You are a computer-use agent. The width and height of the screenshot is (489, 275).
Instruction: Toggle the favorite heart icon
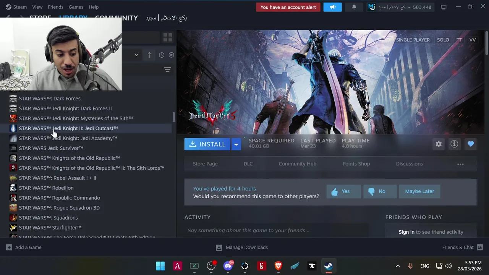[471, 144]
